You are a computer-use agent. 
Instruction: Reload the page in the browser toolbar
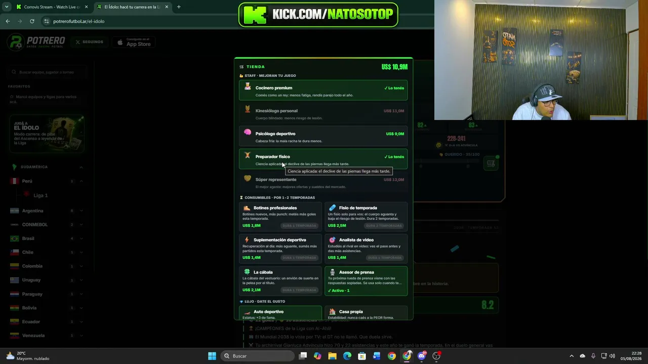pyautogui.click(x=32, y=21)
